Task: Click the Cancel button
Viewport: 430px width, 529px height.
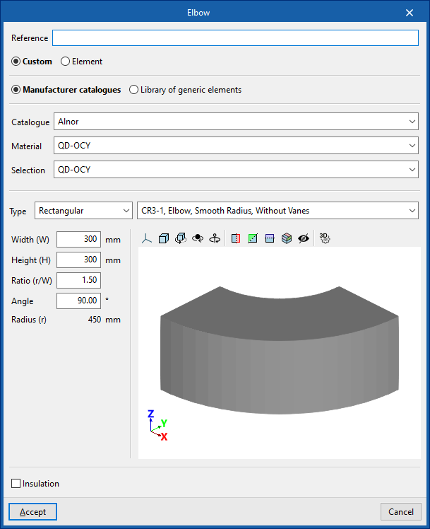Action: click(401, 512)
